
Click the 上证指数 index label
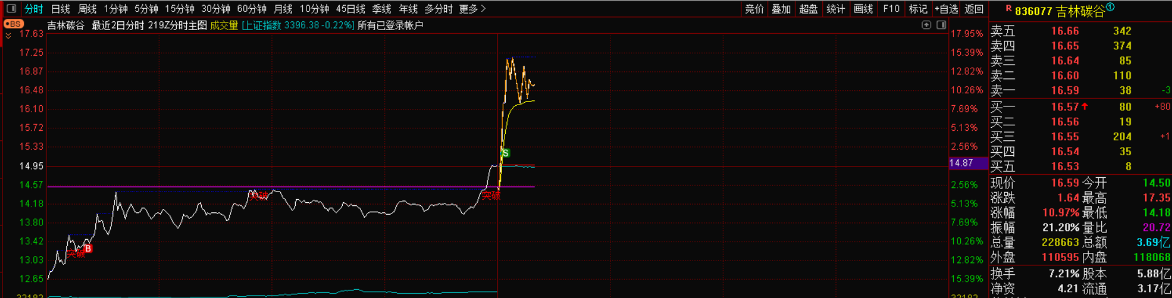(x=262, y=26)
